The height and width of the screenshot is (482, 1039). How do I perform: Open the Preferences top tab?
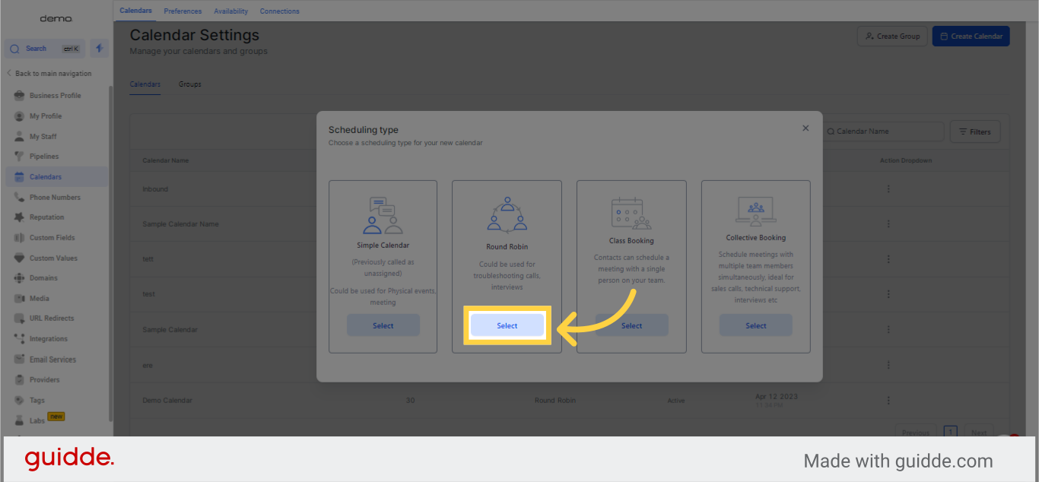(x=183, y=11)
